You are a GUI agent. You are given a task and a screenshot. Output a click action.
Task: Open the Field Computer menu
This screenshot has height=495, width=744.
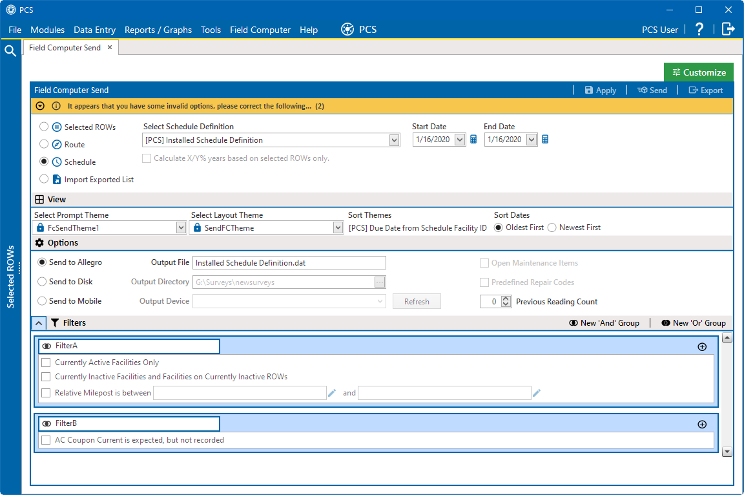point(260,30)
